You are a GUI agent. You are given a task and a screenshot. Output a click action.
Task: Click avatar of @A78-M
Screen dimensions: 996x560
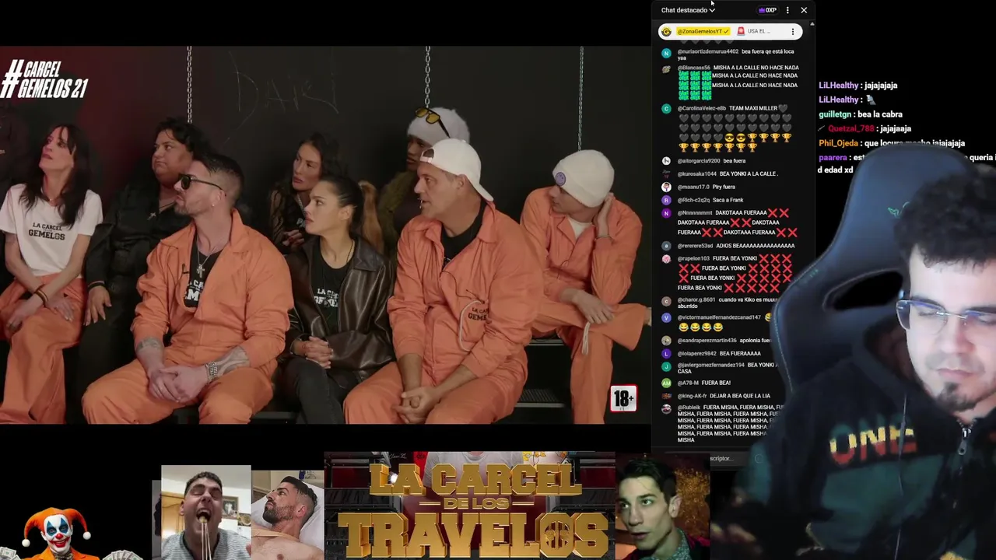pyautogui.click(x=666, y=383)
